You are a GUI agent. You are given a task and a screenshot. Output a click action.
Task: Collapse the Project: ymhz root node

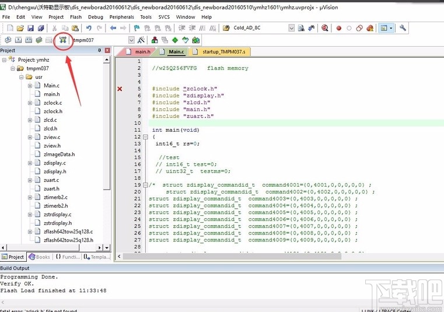tap(4, 60)
